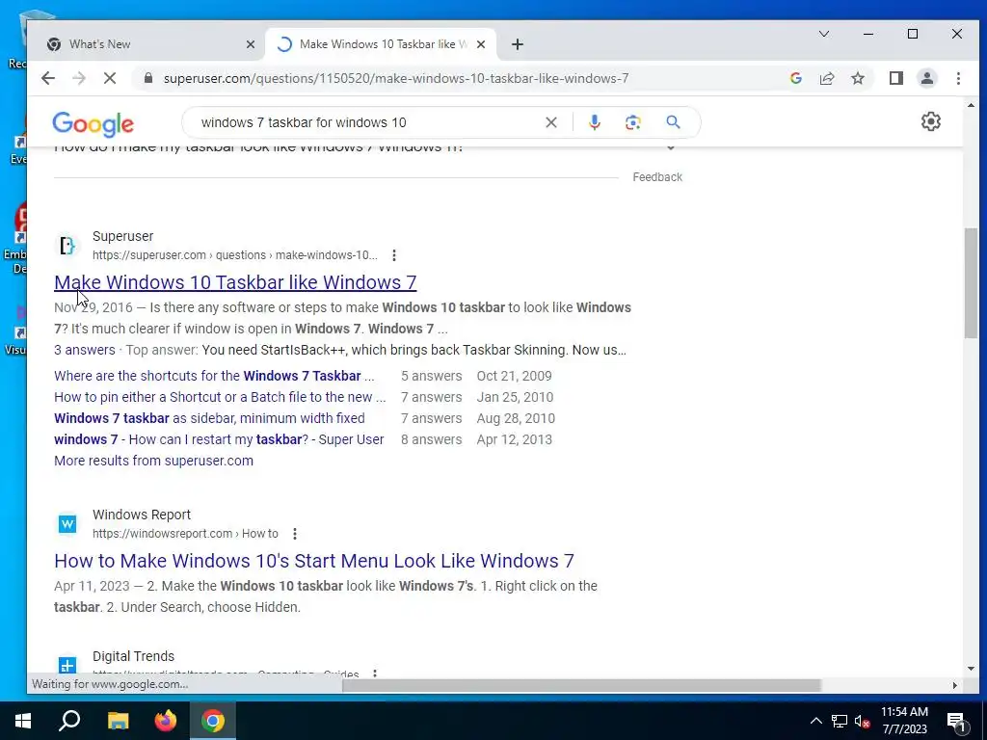The image size is (987, 740).
Task: Show hidden system tray icons
Action: click(815, 721)
